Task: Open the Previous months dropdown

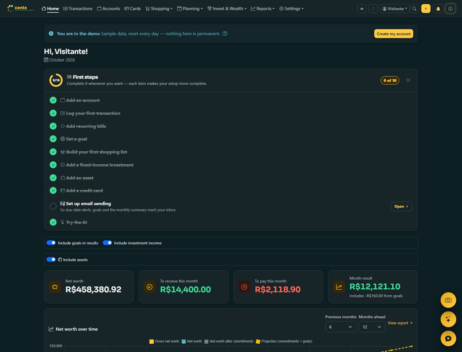Action: tap(341, 327)
